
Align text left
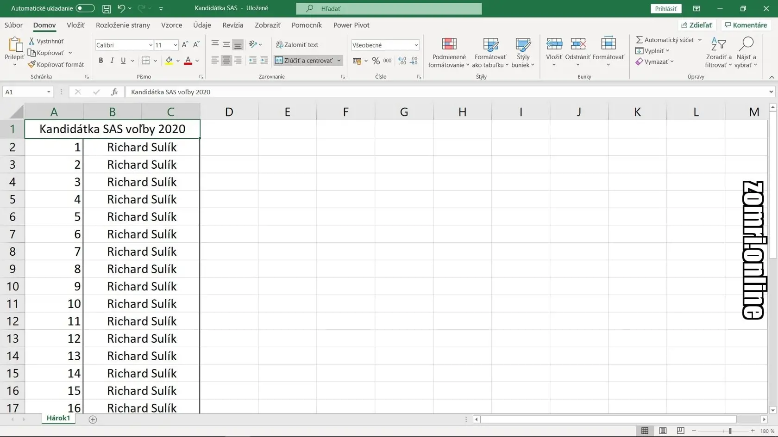(215, 61)
